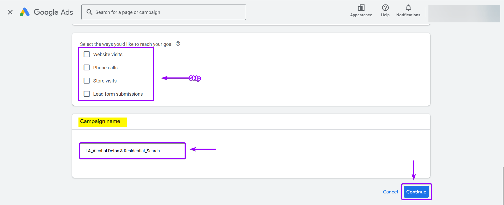The height and width of the screenshot is (205, 504).
Task: Click the page vertical scrollbar
Action: click(x=503, y=184)
